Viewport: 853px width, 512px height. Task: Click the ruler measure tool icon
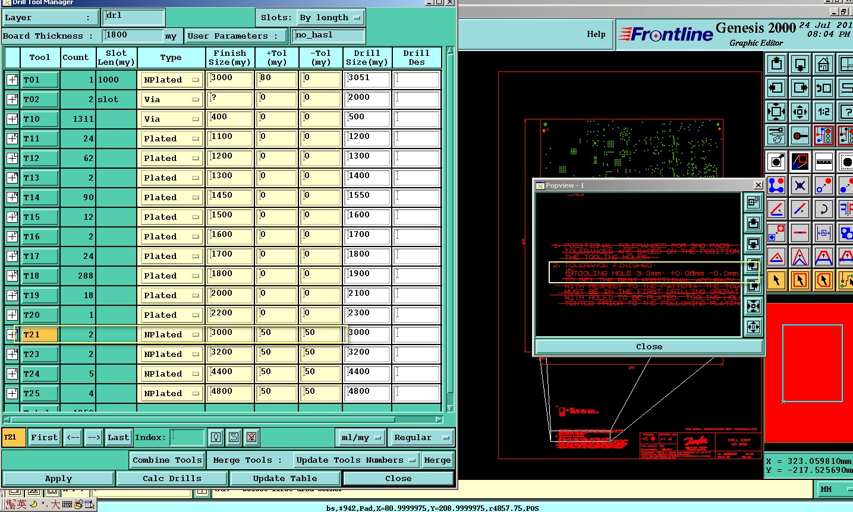(823, 161)
